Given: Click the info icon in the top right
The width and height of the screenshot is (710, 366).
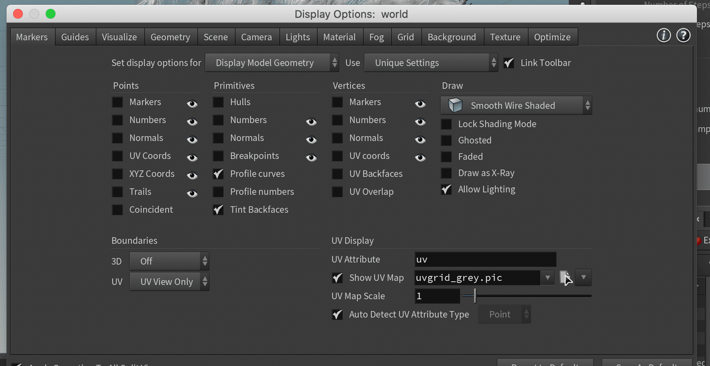Looking at the screenshot, I should 664,36.
